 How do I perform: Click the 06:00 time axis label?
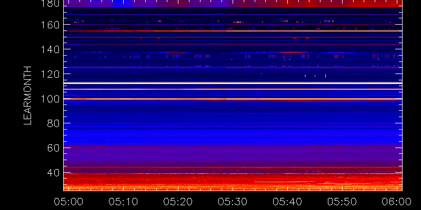pyautogui.click(x=396, y=202)
